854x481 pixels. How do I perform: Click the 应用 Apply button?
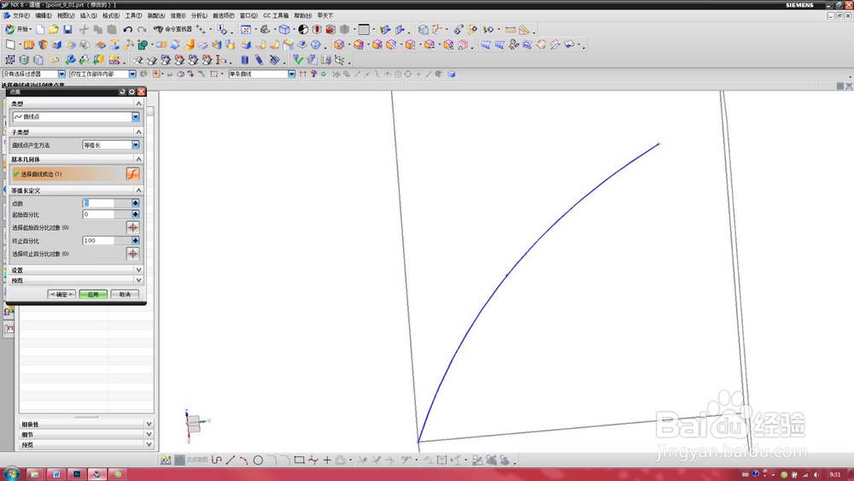[93, 294]
